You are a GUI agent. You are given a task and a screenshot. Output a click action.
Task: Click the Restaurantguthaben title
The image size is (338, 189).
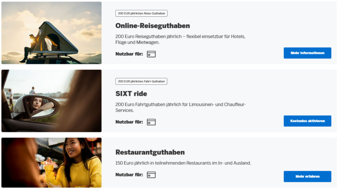pos(150,152)
